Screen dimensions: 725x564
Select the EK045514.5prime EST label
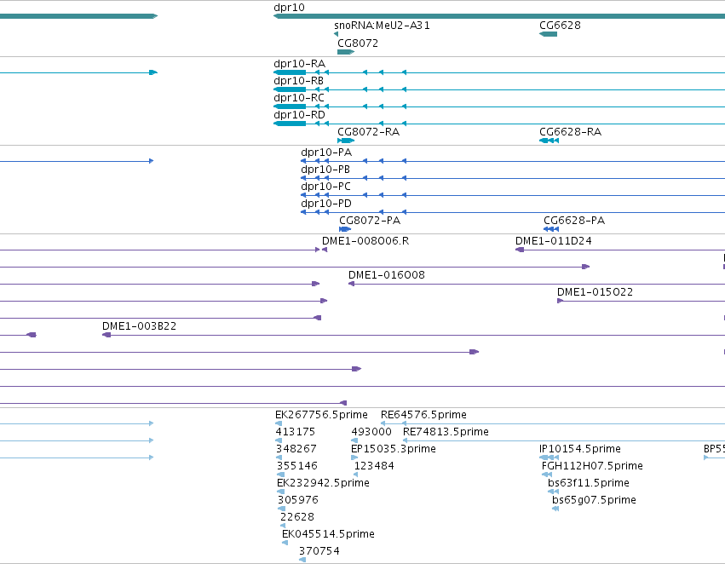pos(328,534)
